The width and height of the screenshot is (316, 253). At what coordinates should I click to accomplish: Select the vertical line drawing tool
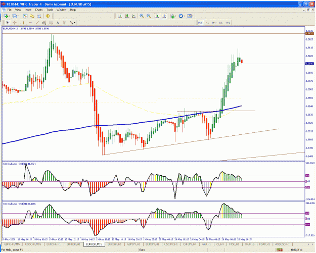point(23,23)
